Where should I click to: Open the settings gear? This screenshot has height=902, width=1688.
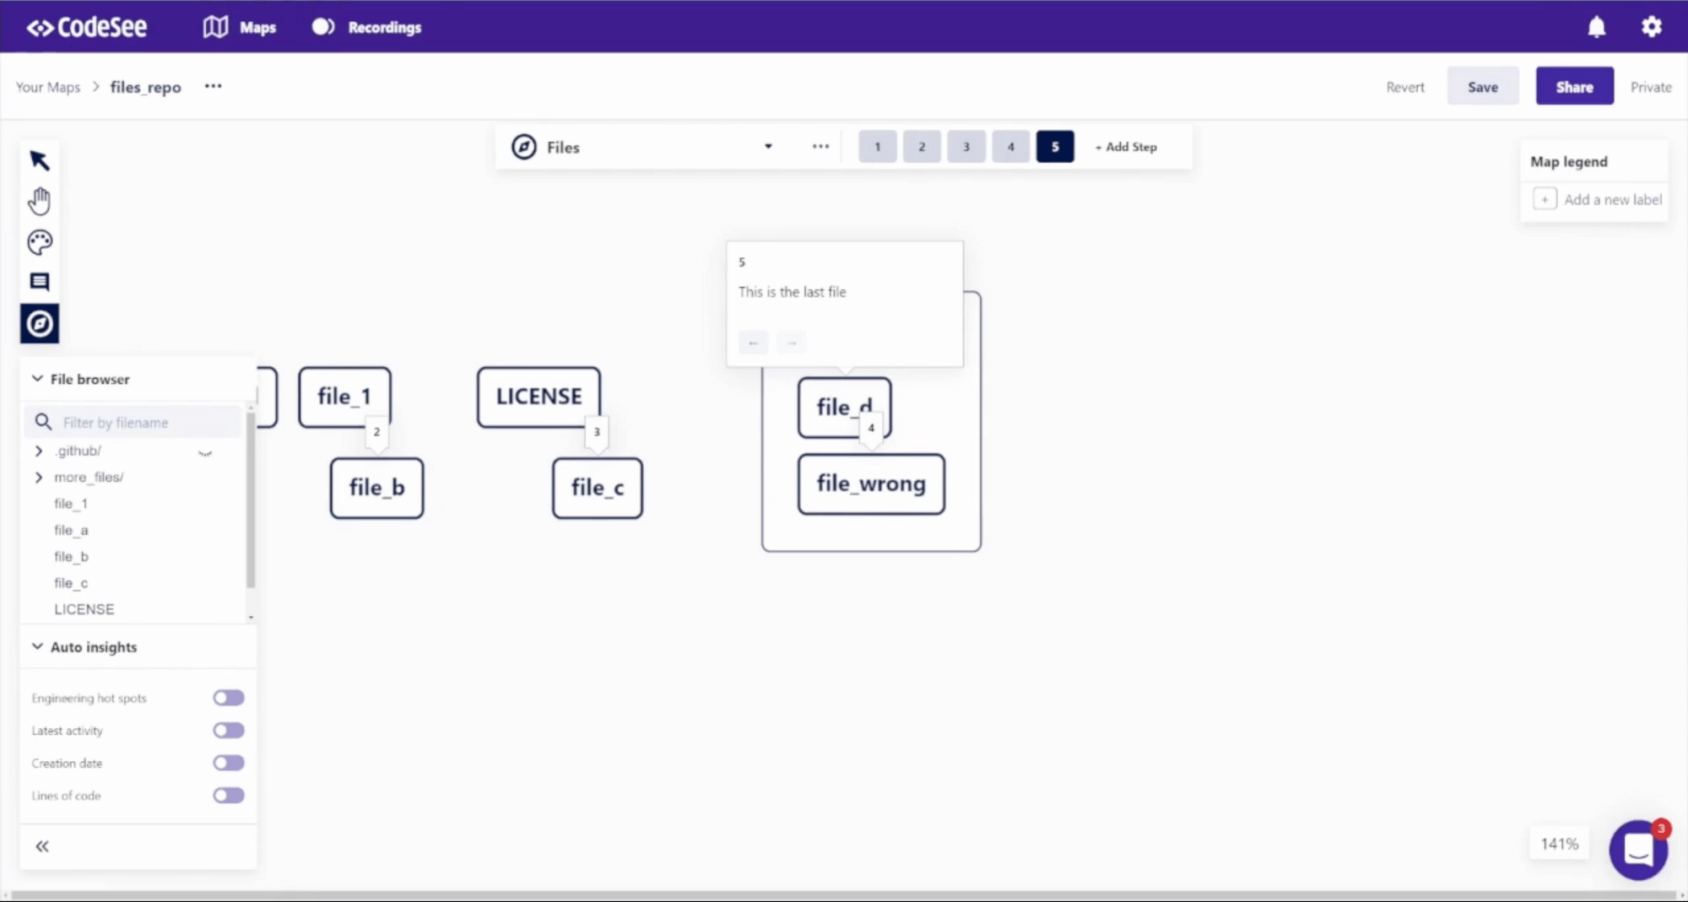(1651, 27)
